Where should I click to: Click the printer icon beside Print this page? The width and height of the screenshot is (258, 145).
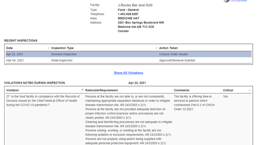[227, 1]
